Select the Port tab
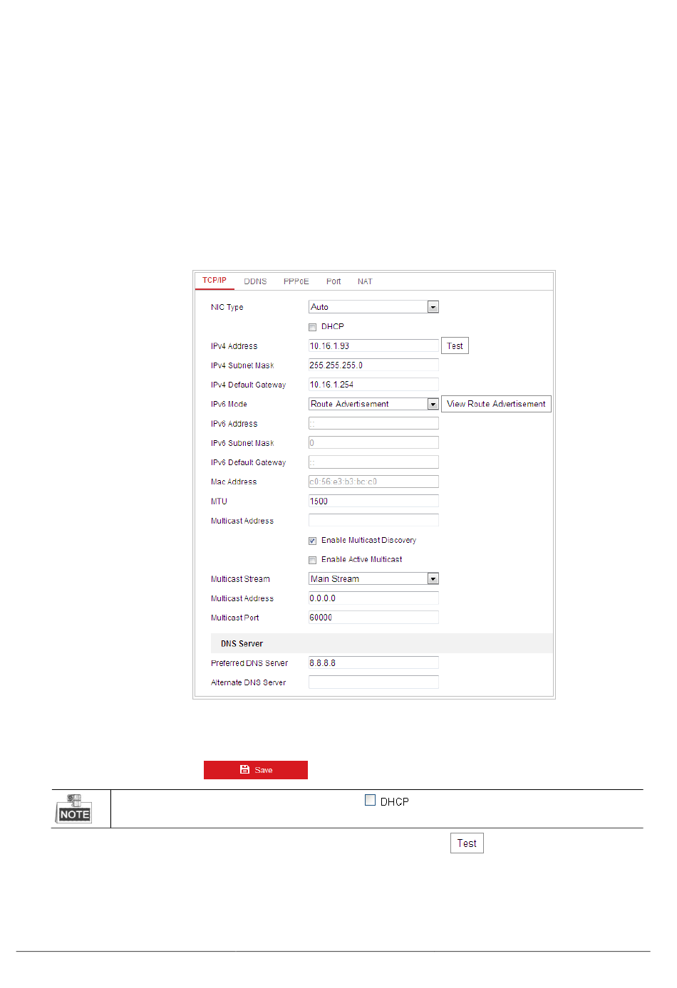The height and width of the screenshot is (988, 677). pyautogui.click(x=334, y=281)
